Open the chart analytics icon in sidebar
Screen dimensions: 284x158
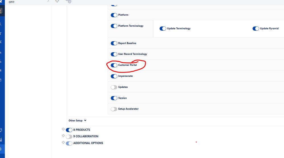pyautogui.click(x=1, y=139)
